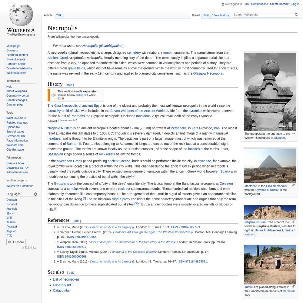Image resolution: width=303 pixels, height=303 pixels.
Task: Open the Banditaccia tumuli photo
Action: pos(270,265)
